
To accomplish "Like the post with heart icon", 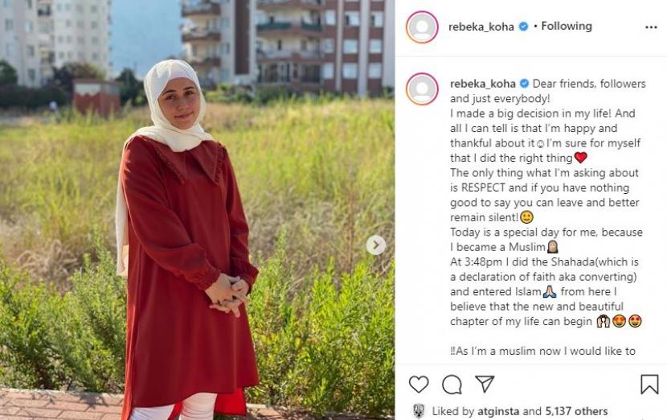I will (x=419, y=385).
